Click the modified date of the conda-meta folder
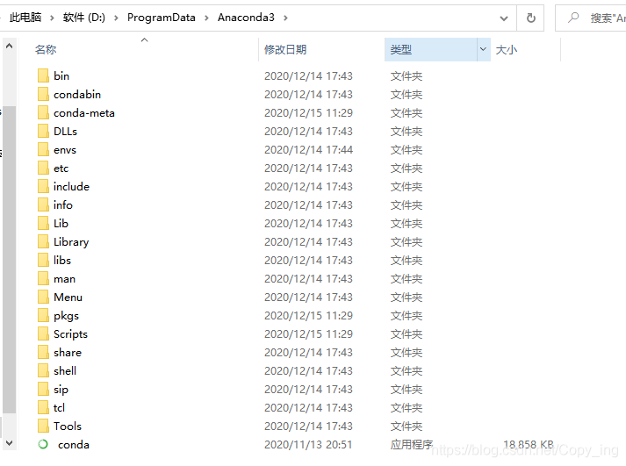Image resolution: width=626 pixels, height=466 pixels. point(308,113)
